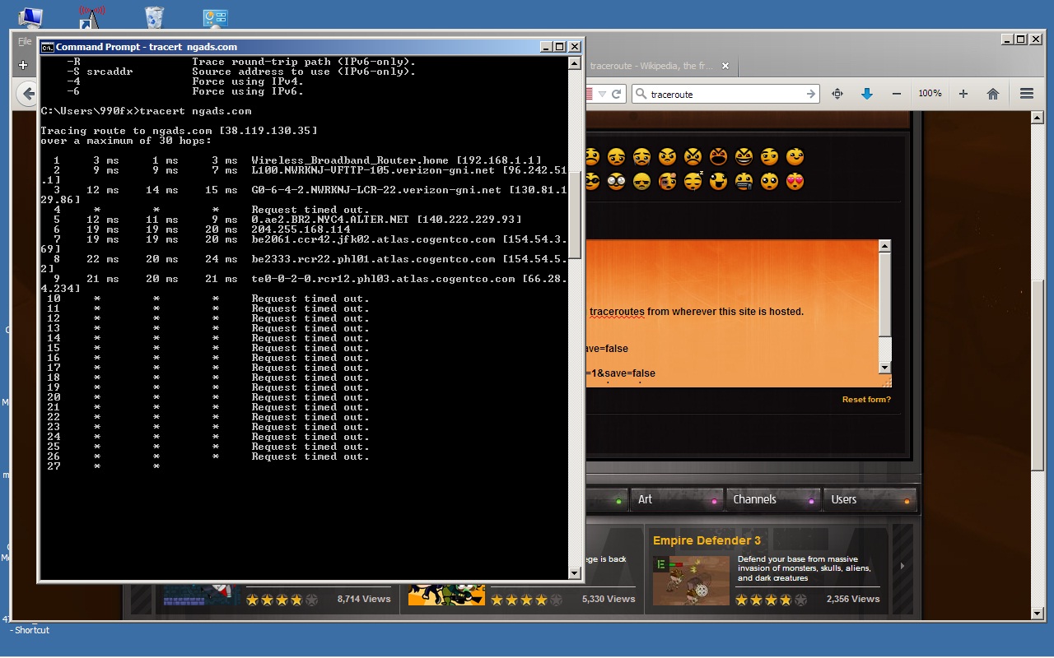Click 'Tracing route to ngads.com' line
This screenshot has height=658, width=1054.
click(x=179, y=131)
